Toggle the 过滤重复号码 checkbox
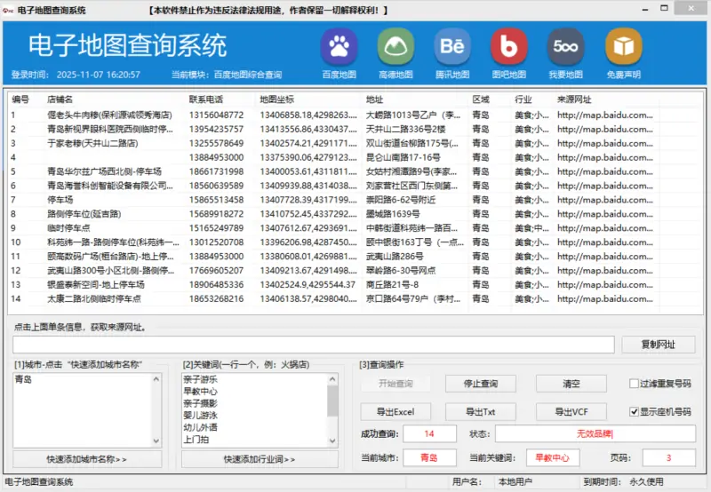 pyautogui.click(x=634, y=384)
